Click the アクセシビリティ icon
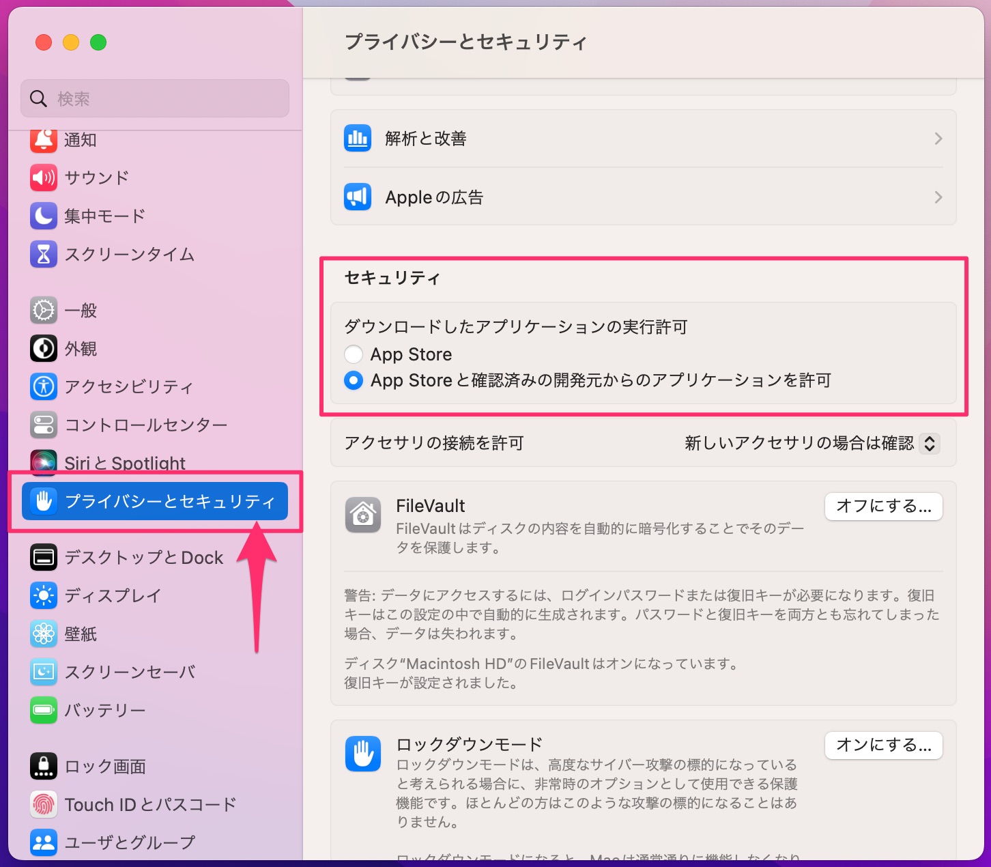Viewport: 991px width, 867px height. tap(44, 386)
